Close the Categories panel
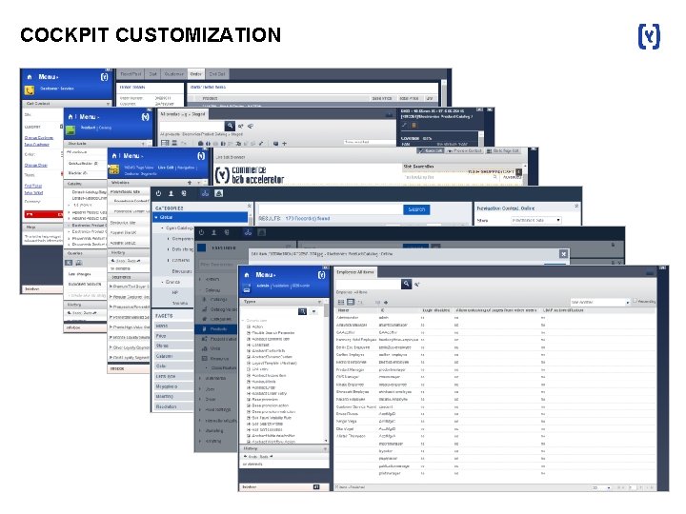The image size is (686, 514). [250, 206]
